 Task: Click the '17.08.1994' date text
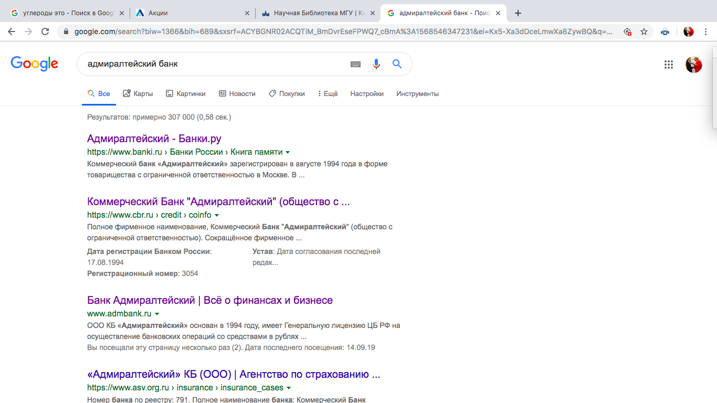tap(106, 262)
